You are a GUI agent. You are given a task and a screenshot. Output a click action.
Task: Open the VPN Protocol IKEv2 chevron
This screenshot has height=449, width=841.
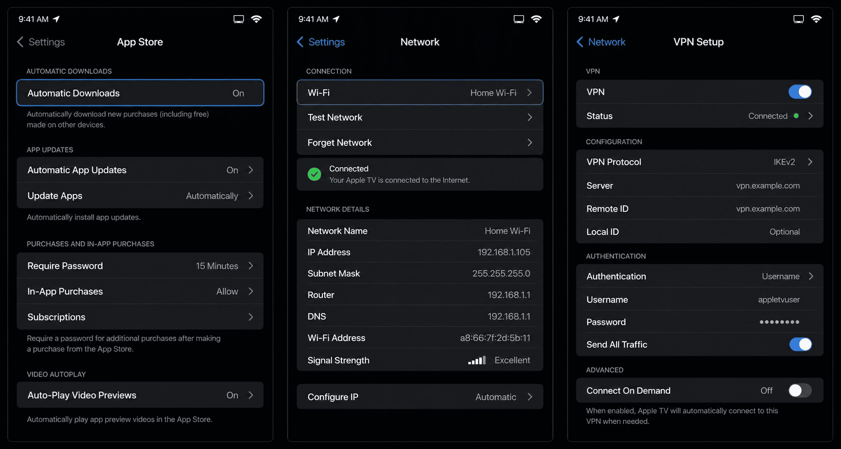(x=810, y=162)
